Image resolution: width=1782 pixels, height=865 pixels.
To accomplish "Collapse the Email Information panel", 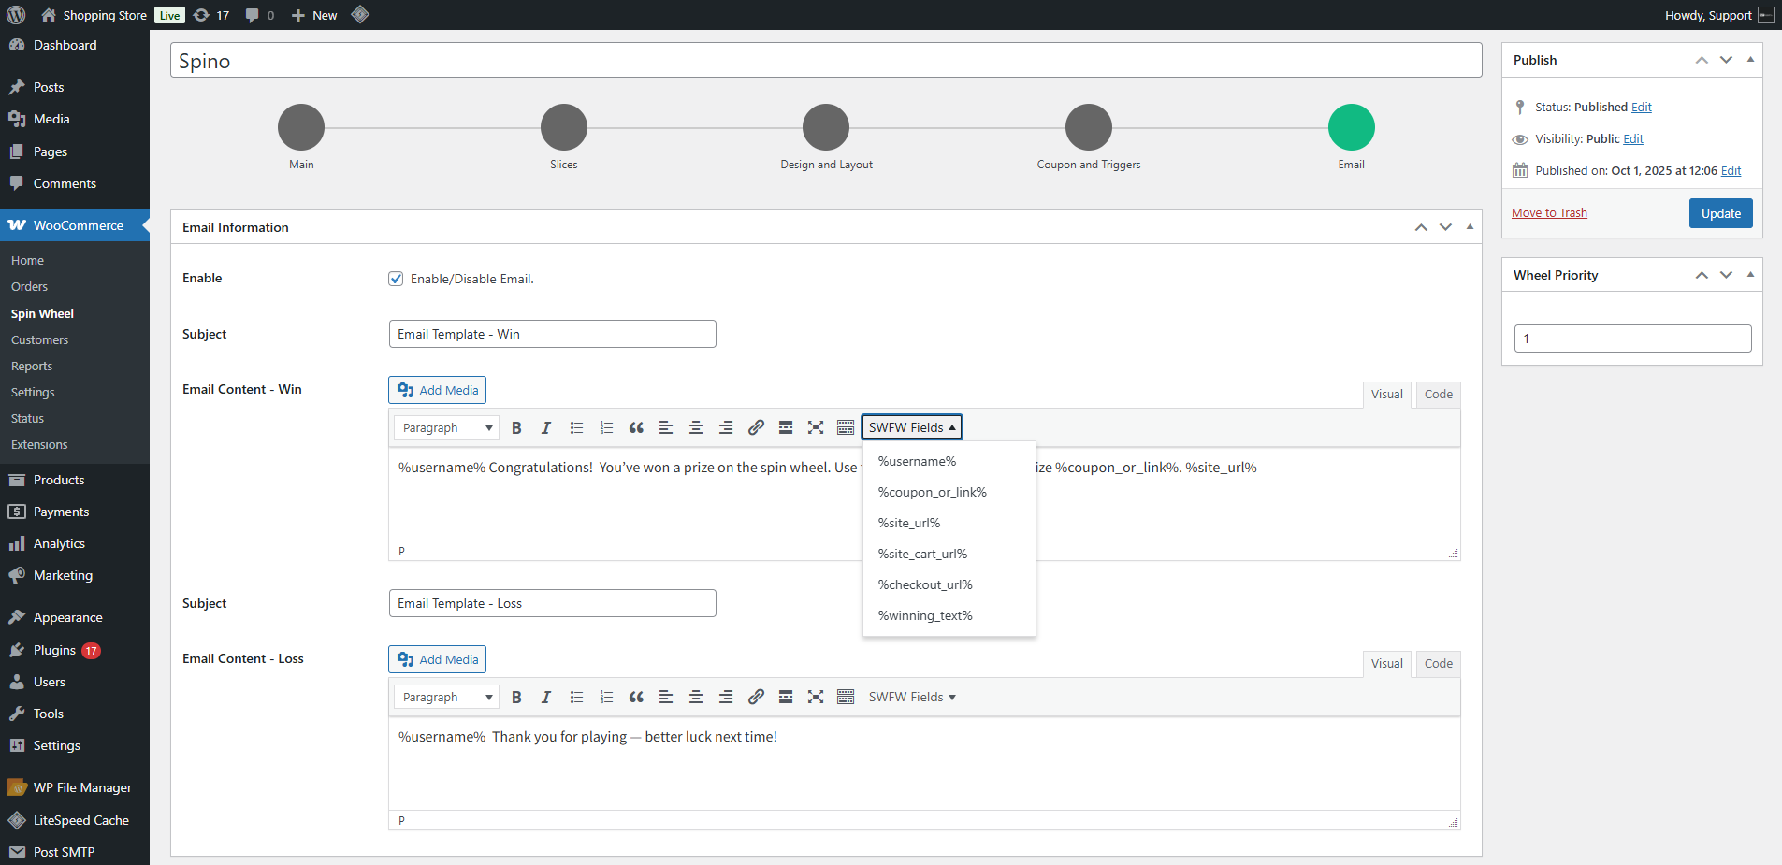I will [1470, 227].
